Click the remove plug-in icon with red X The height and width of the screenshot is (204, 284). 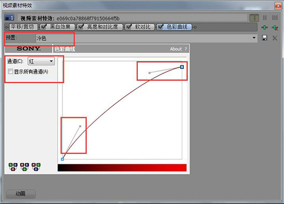click(x=275, y=27)
